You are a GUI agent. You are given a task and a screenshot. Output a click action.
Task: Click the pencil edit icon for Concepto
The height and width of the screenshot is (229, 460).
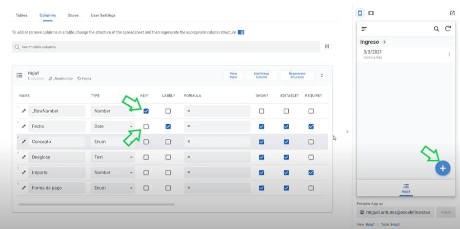coord(24,142)
